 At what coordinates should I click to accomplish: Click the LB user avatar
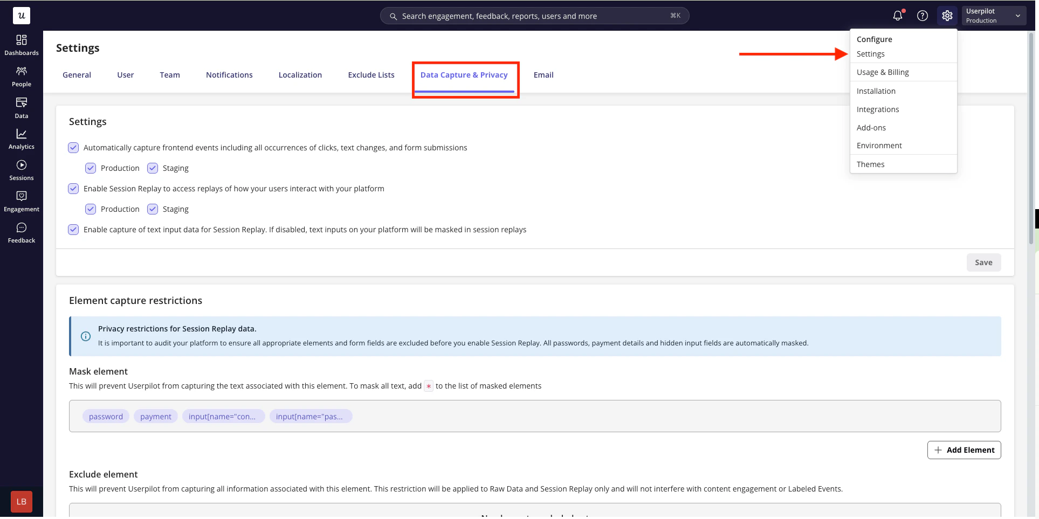(x=22, y=502)
